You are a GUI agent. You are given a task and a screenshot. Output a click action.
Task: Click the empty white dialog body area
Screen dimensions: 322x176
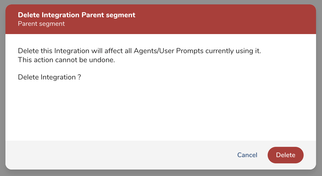[x=160, y=111]
